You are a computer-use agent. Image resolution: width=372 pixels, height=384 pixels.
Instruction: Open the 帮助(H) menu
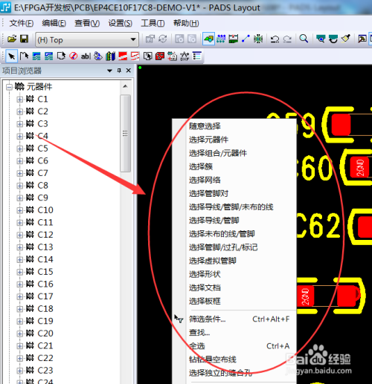186,23
